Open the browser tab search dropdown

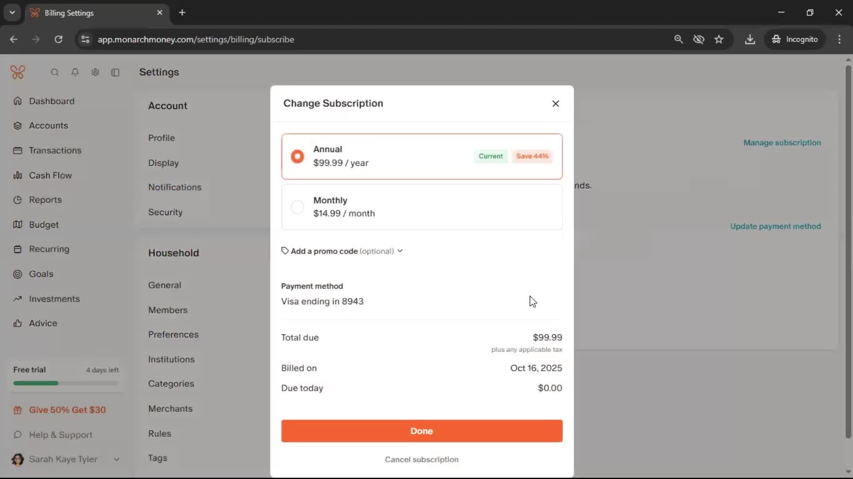point(12,12)
